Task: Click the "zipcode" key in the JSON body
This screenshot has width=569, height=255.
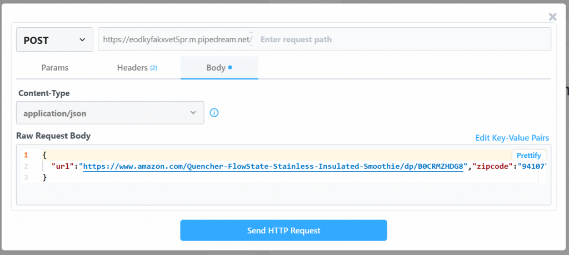Action: pyautogui.click(x=492, y=166)
